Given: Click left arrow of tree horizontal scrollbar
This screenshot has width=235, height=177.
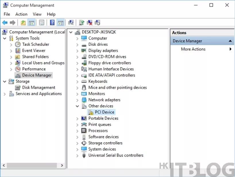Looking at the screenshot, I should (4, 165).
